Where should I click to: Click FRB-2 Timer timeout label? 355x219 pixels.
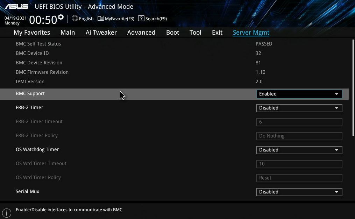[x=39, y=121]
